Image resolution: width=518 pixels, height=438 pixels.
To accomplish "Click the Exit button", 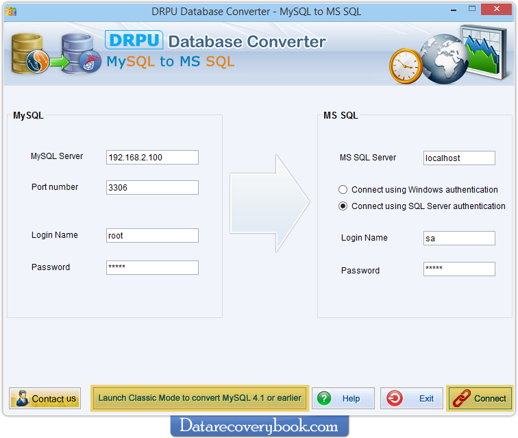I will pyautogui.click(x=411, y=398).
